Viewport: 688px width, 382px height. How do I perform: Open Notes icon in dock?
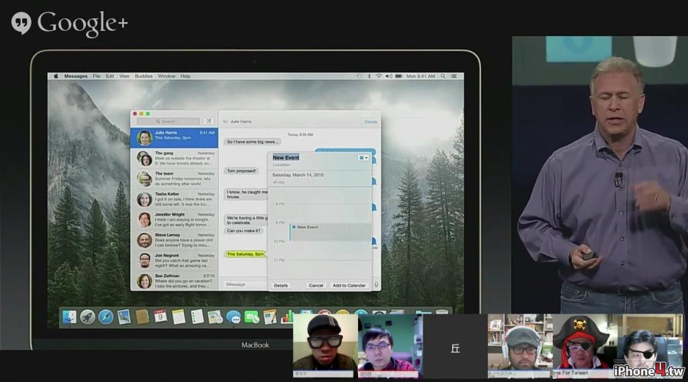[179, 317]
